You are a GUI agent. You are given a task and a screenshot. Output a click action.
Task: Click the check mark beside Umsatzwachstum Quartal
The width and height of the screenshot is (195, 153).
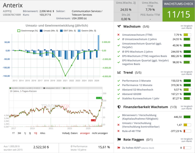(x=119, y=45)
